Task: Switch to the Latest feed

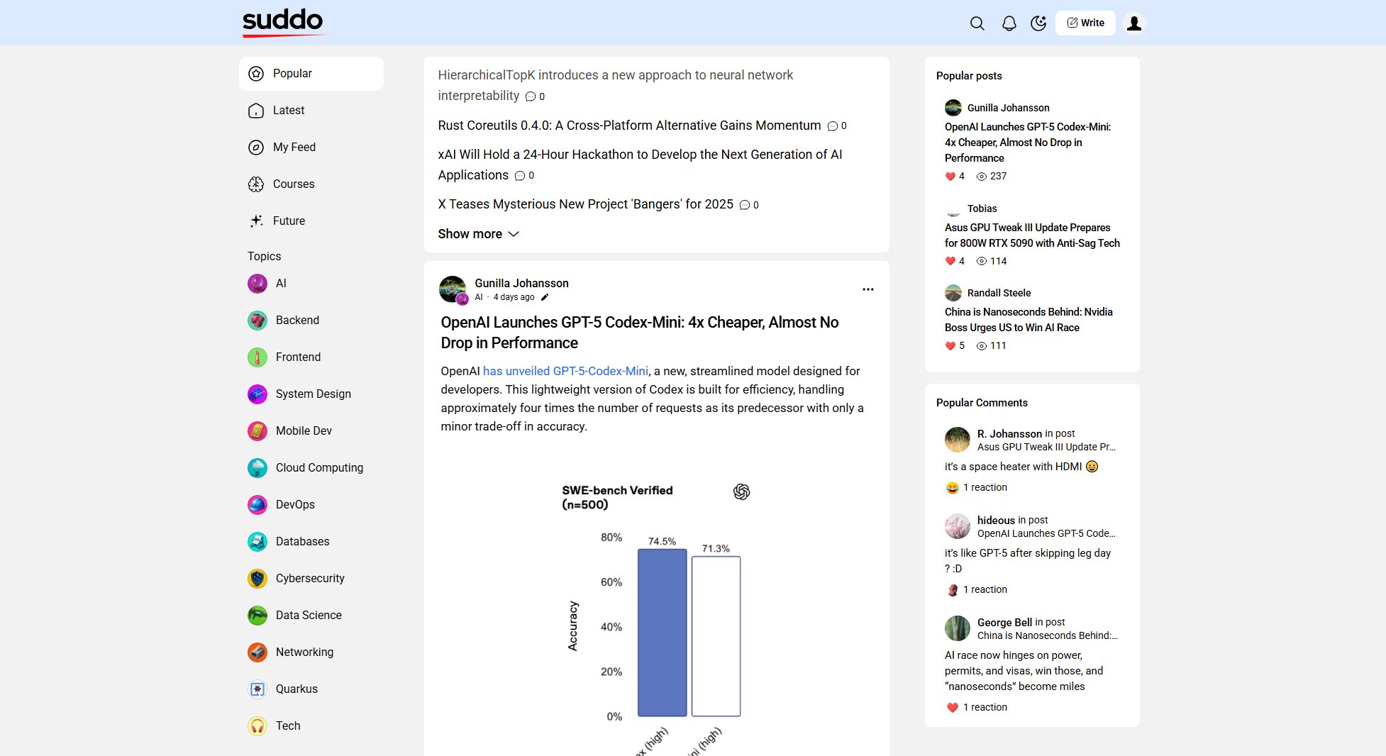Action: (x=289, y=110)
